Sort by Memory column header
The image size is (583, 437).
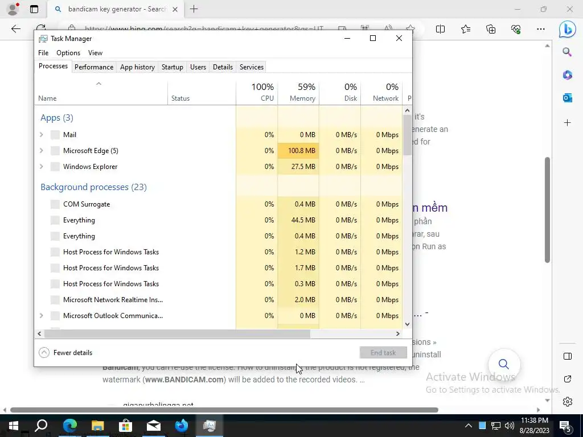tap(298, 92)
